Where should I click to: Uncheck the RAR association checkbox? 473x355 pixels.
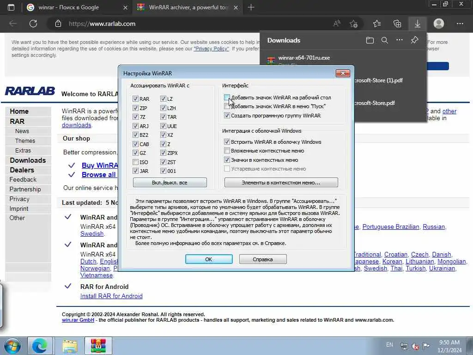135,99
